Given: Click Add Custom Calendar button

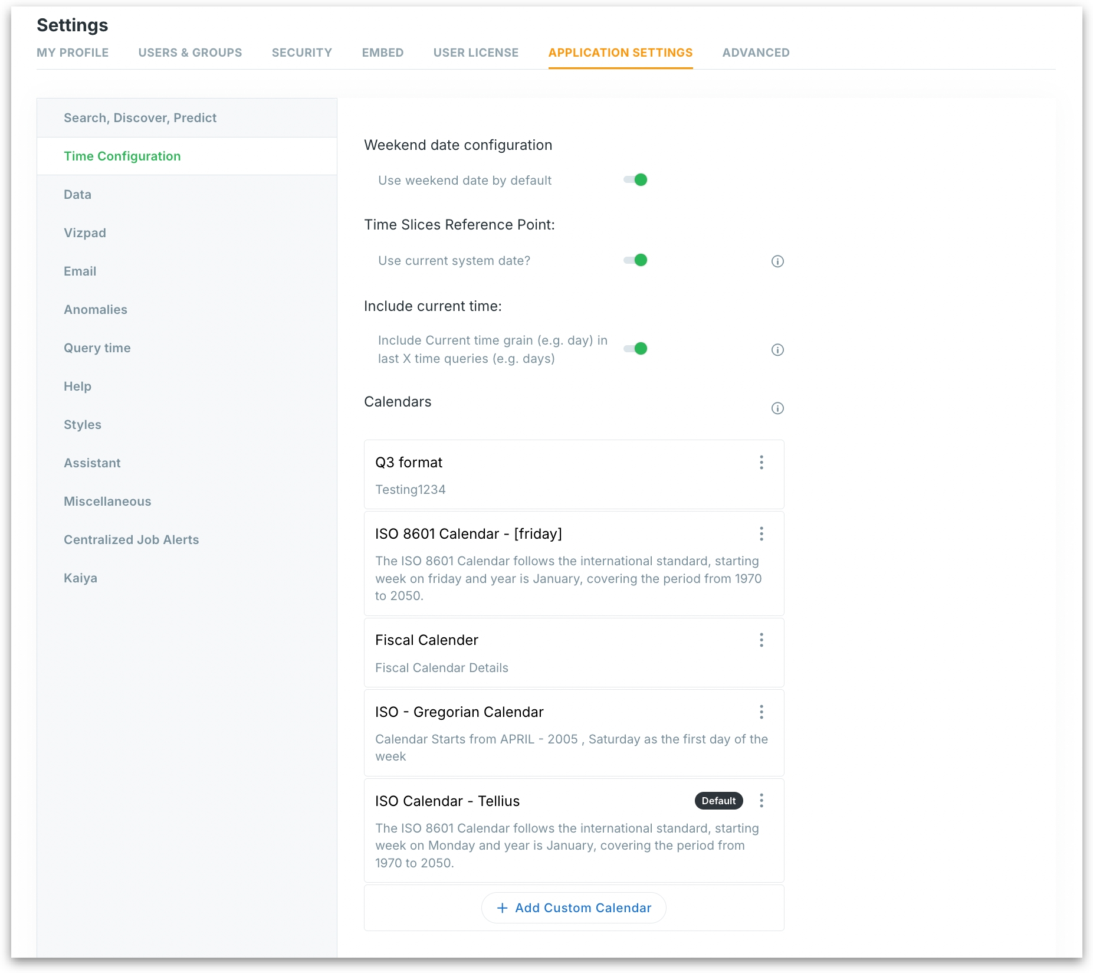Looking at the screenshot, I should tap(574, 908).
